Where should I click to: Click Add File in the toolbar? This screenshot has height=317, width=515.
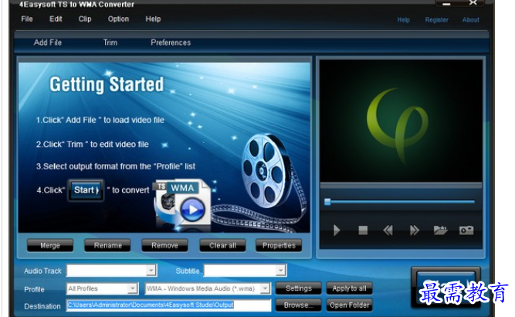(48, 43)
